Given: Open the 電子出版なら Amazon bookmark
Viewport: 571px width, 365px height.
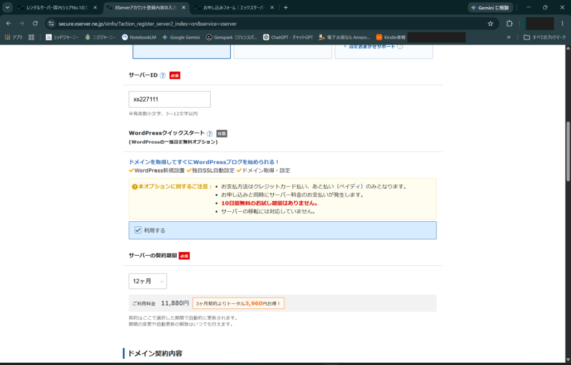Looking at the screenshot, I should (x=345, y=37).
